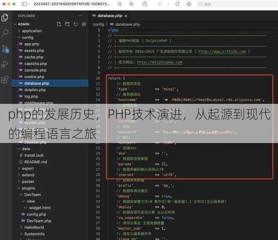278x240 pixels.
Task: Open config.php under DevTeam
Action: click(x=36, y=214)
